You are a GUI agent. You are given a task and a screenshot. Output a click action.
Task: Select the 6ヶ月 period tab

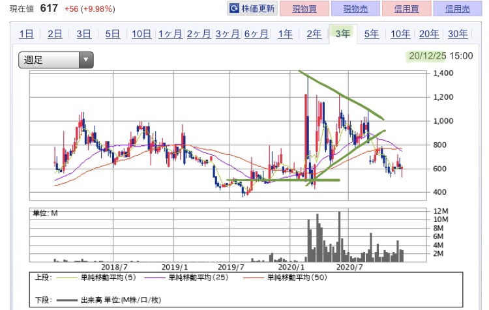[x=256, y=34]
